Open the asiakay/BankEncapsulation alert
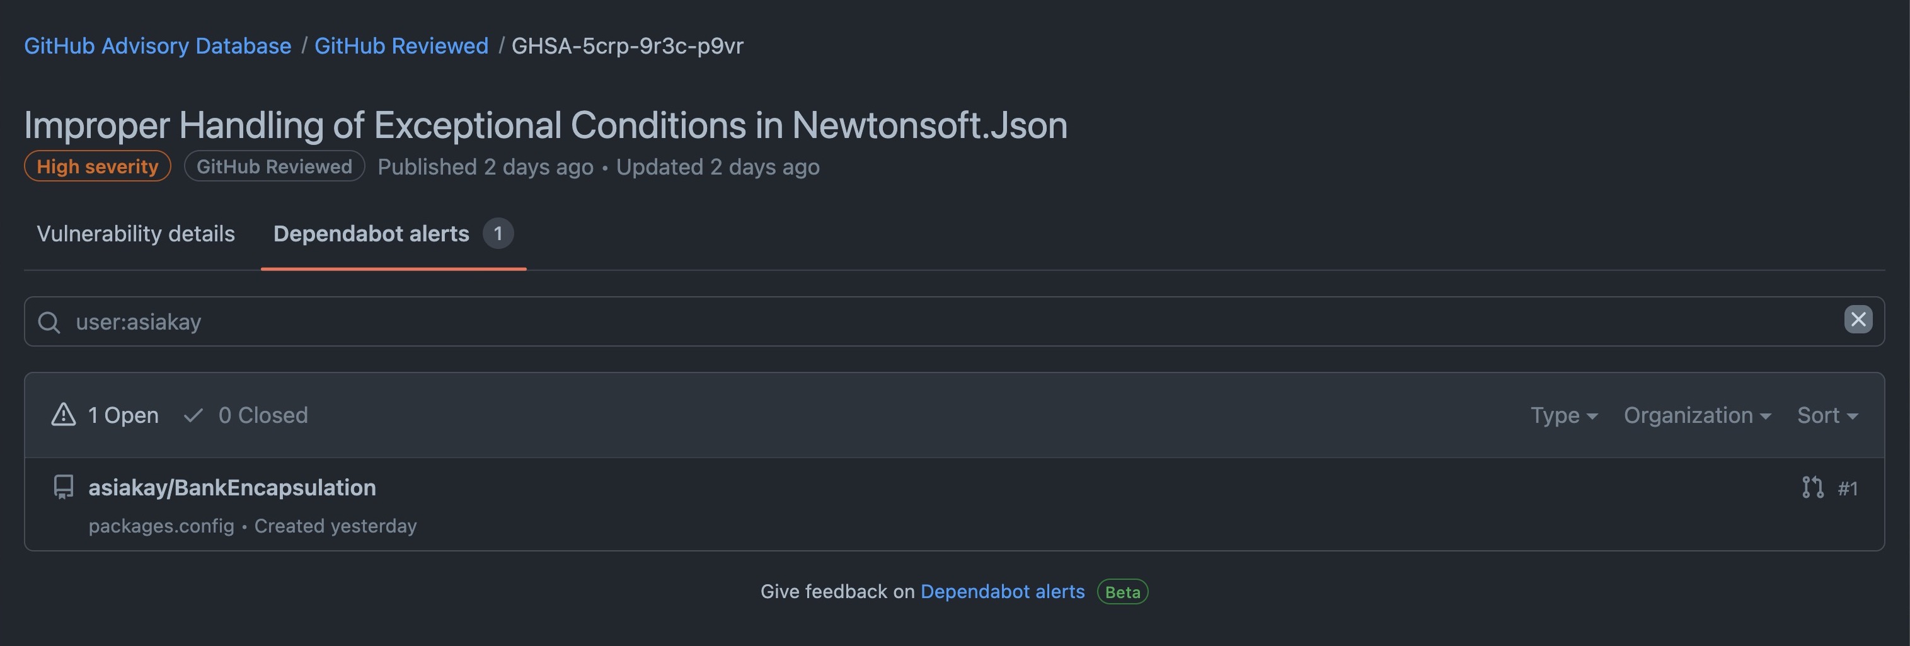The image size is (1910, 646). point(232,487)
